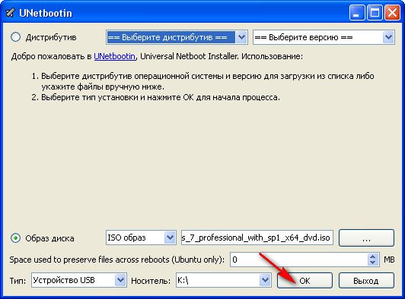Screen dimensions: 405x299
Task: Expand the ISO образ type dropdown
Action: tap(141, 238)
